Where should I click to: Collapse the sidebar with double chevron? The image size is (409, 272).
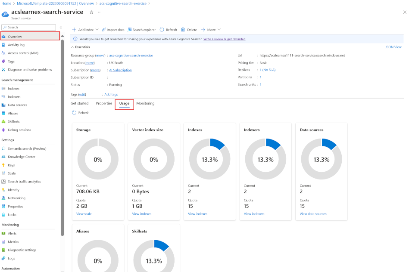(x=61, y=28)
